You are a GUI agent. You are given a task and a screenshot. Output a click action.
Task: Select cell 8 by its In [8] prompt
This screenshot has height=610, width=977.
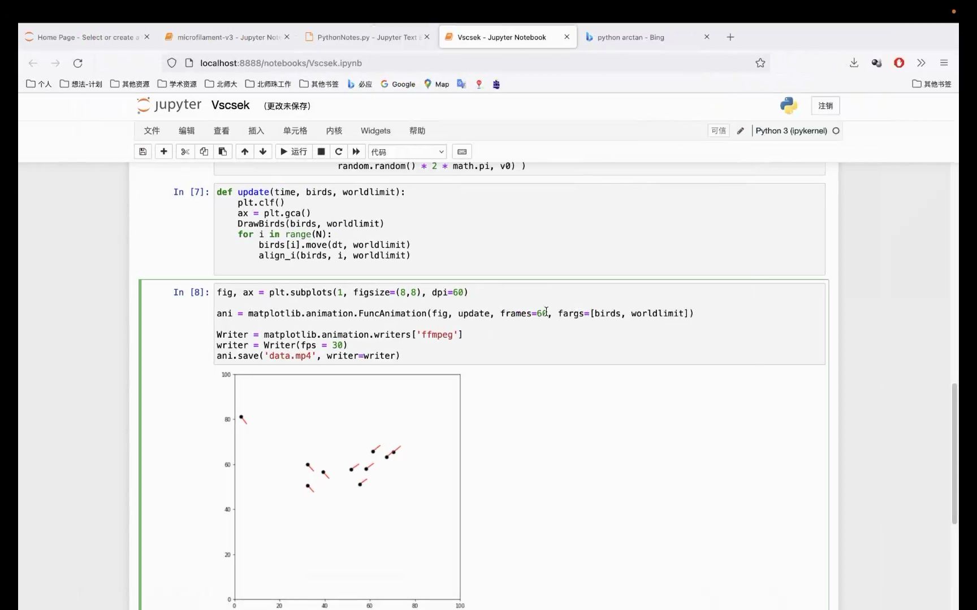191,293
